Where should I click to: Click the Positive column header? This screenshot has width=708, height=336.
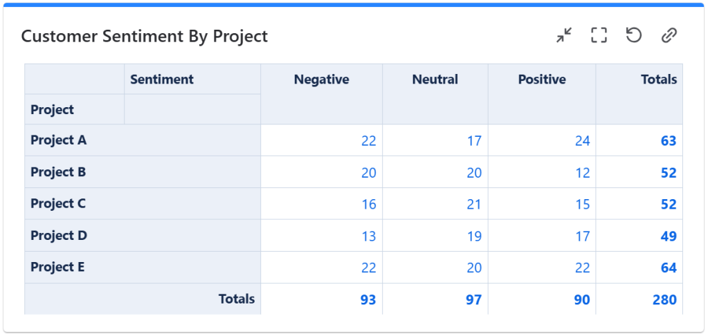click(x=542, y=80)
